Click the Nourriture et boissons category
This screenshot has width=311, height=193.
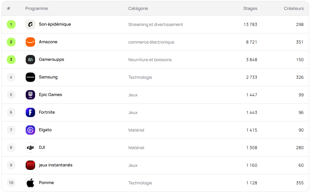150,60
